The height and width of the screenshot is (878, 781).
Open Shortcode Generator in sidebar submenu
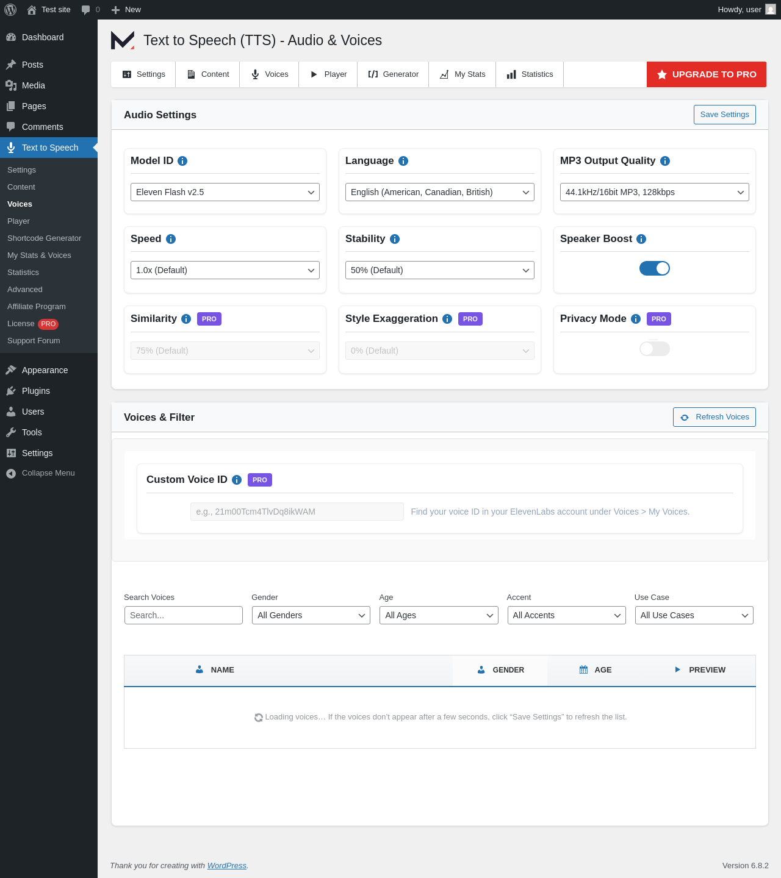45,238
